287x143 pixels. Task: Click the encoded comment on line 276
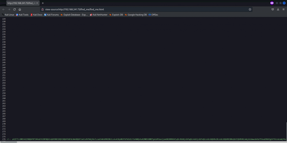(x=146, y=139)
